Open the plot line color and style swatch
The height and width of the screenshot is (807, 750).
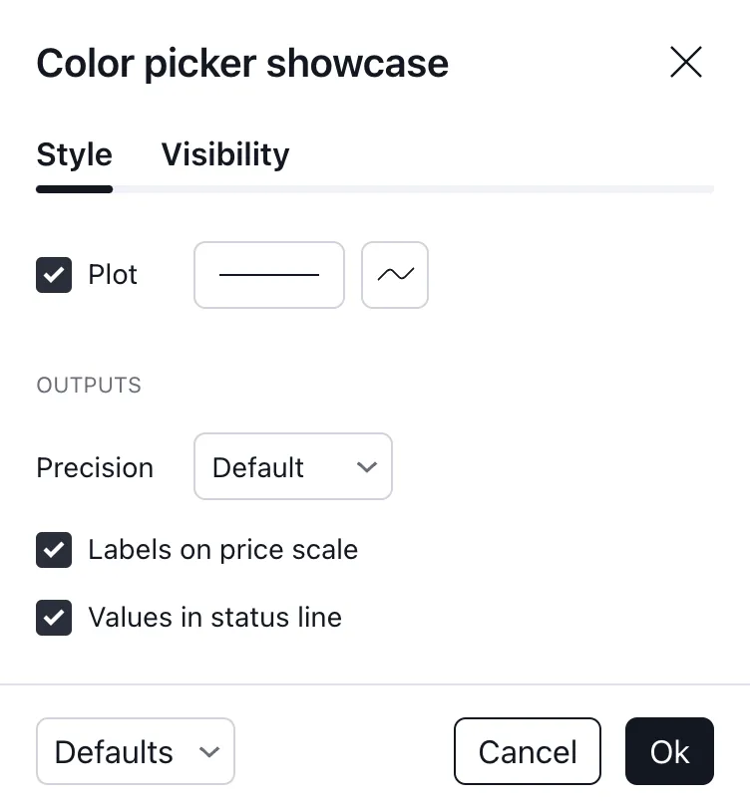[269, 275]
